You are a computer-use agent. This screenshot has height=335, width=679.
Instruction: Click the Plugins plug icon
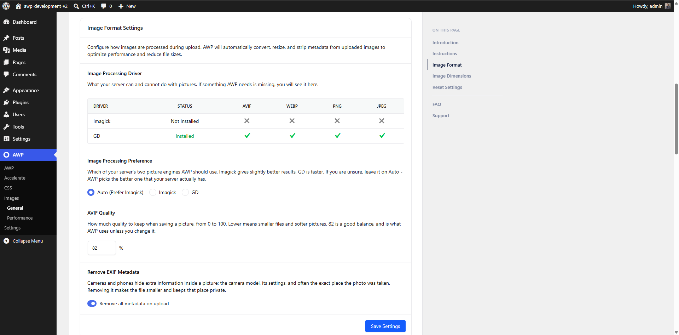(6, 102)
